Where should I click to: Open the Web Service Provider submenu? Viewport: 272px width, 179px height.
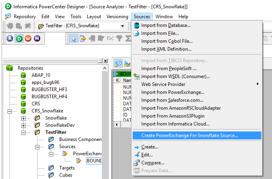(163, 84)
